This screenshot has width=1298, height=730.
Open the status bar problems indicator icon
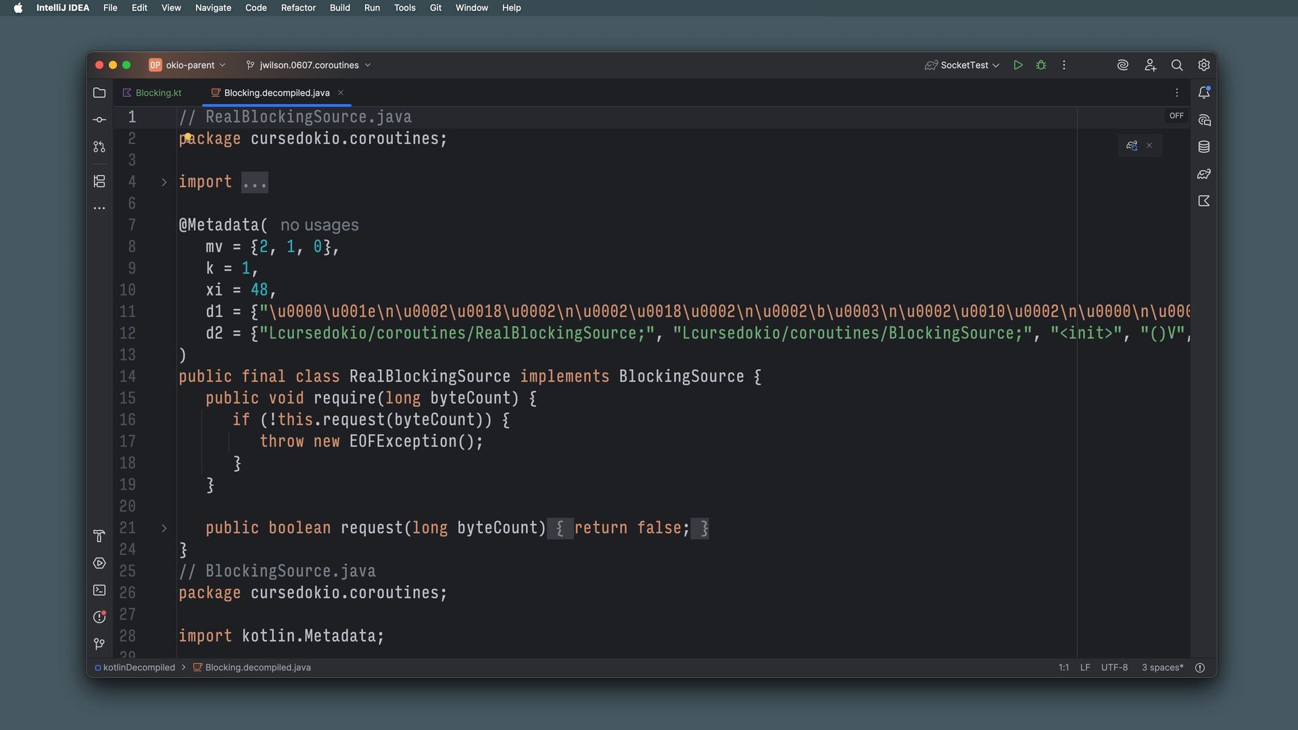[1200, 668]
